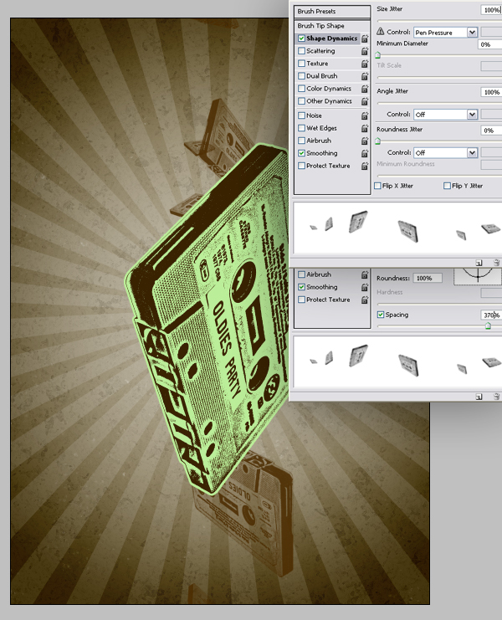Image resolution: width=502 pixels, height=620 pixels.
Task: Click the pen pressure warning triangle icon
Action: tap(381, 33)
